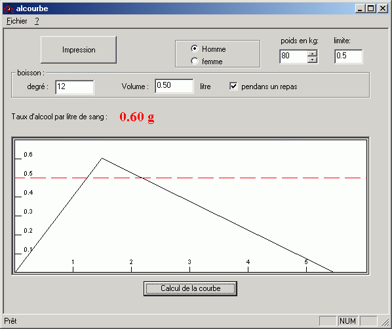Increase weight with the spinner up arrow
The image size is (392, 329).
pos(312,53)
